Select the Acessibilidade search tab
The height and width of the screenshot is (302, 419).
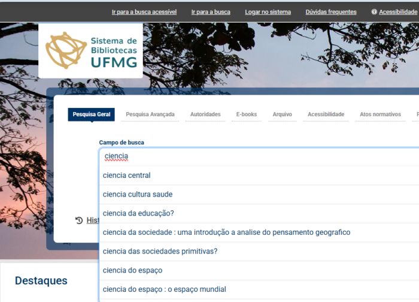326,114
